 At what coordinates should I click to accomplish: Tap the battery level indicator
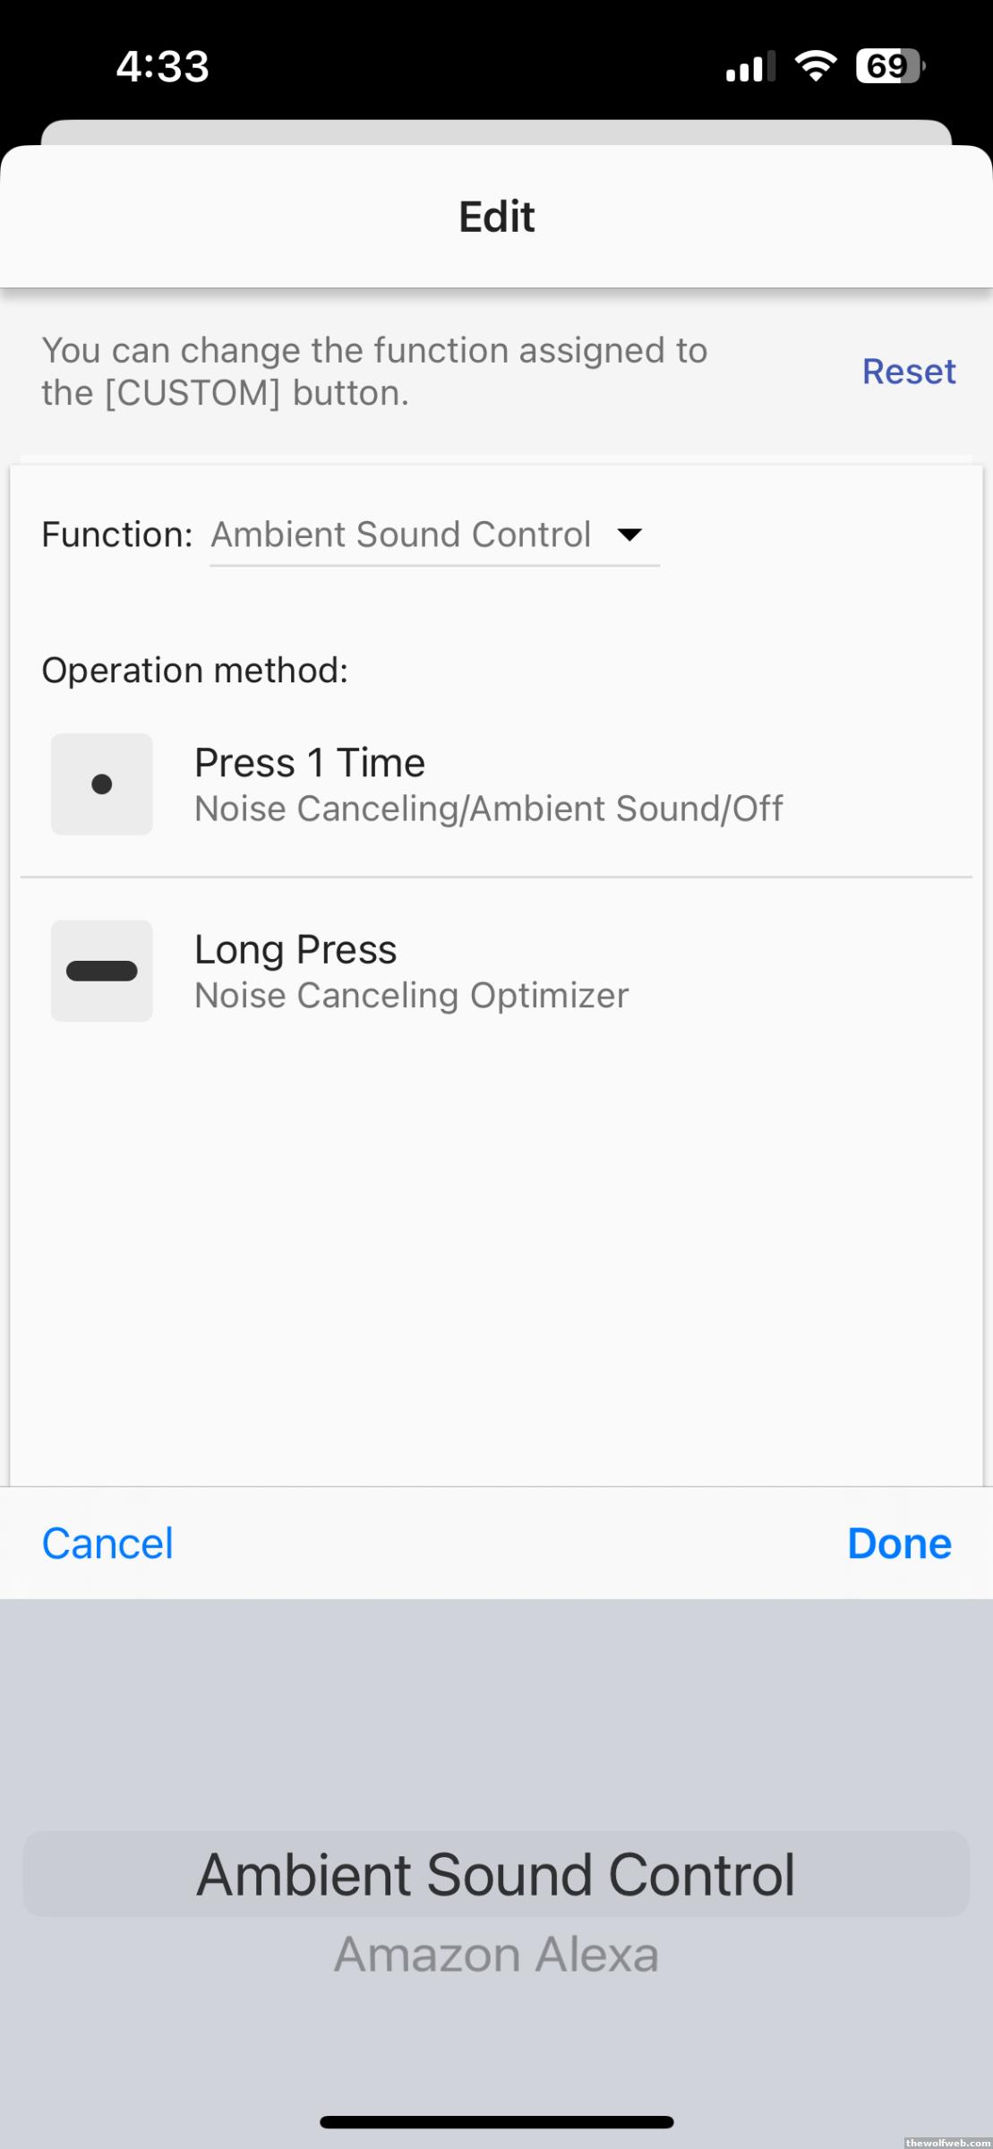click(889, 66)
